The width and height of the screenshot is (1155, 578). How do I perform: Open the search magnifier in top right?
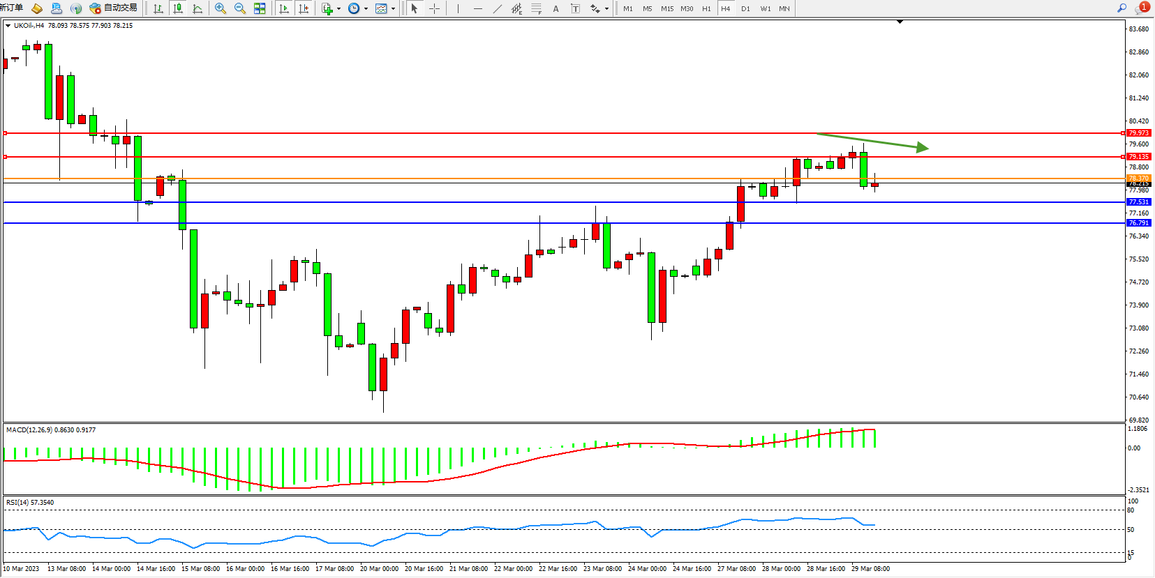pyautogui.click(x=1122, y=8)
